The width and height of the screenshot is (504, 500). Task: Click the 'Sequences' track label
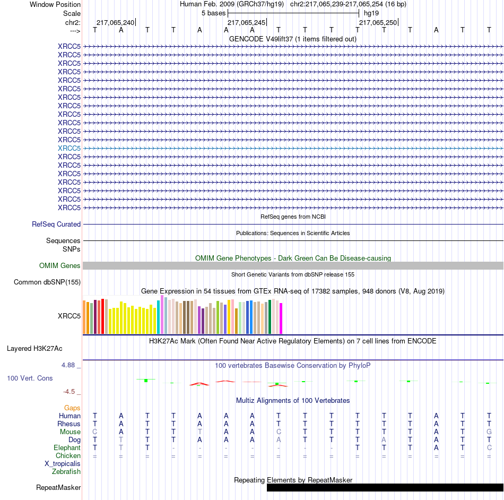pyautogui.click(x=63, y=240)
